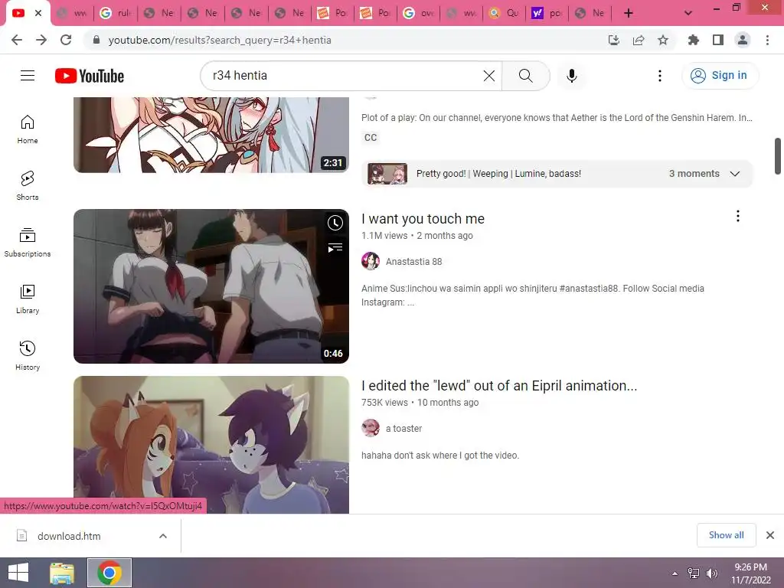Click Anastastia 88 channel avatar

click(371, 262)
